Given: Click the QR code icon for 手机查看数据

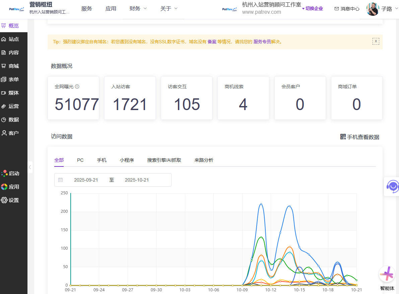Looking at the screenshot, I should tap(343, 137).
